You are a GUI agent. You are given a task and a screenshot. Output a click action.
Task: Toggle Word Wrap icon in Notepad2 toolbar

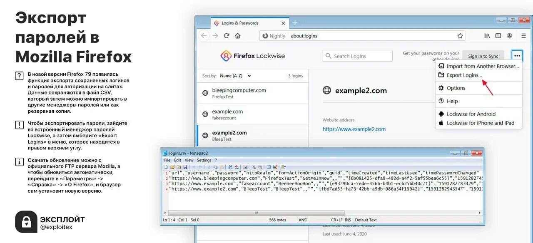point(245,167)
